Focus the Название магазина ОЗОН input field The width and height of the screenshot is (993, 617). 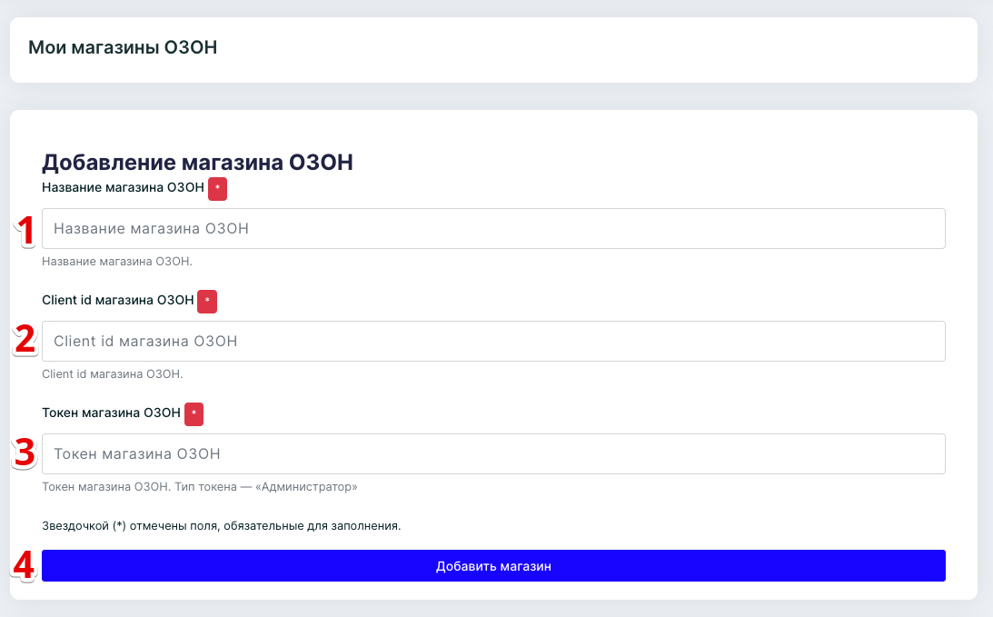click(x=493, y=229)
